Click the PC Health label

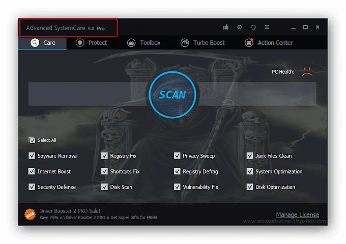283,72
